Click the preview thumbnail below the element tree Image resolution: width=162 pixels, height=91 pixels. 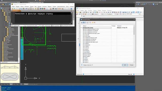(x=10, y=73)
